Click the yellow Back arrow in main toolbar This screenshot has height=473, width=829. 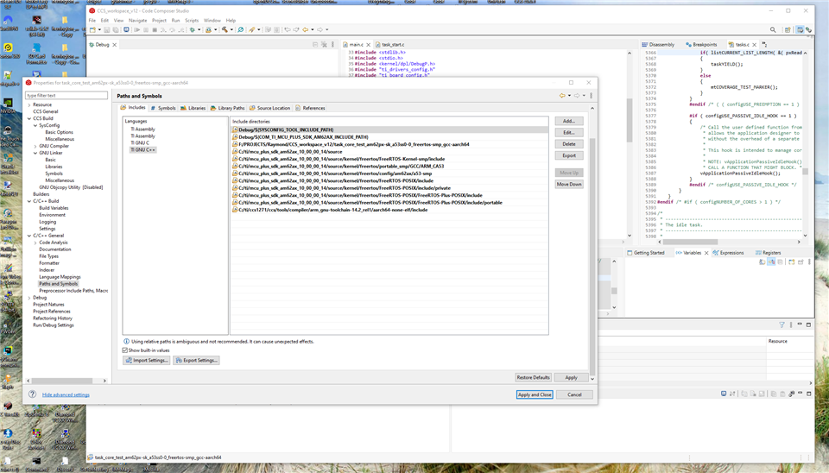pyautogui.click(x=305, y=29)
